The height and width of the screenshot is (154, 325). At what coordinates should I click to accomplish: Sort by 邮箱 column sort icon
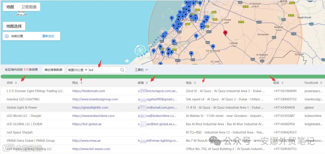[147, 83]
